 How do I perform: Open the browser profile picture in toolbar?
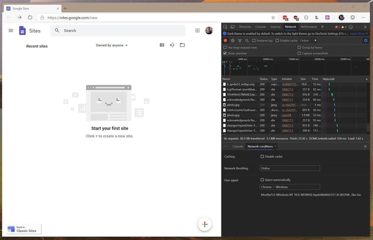click(341, 18)
